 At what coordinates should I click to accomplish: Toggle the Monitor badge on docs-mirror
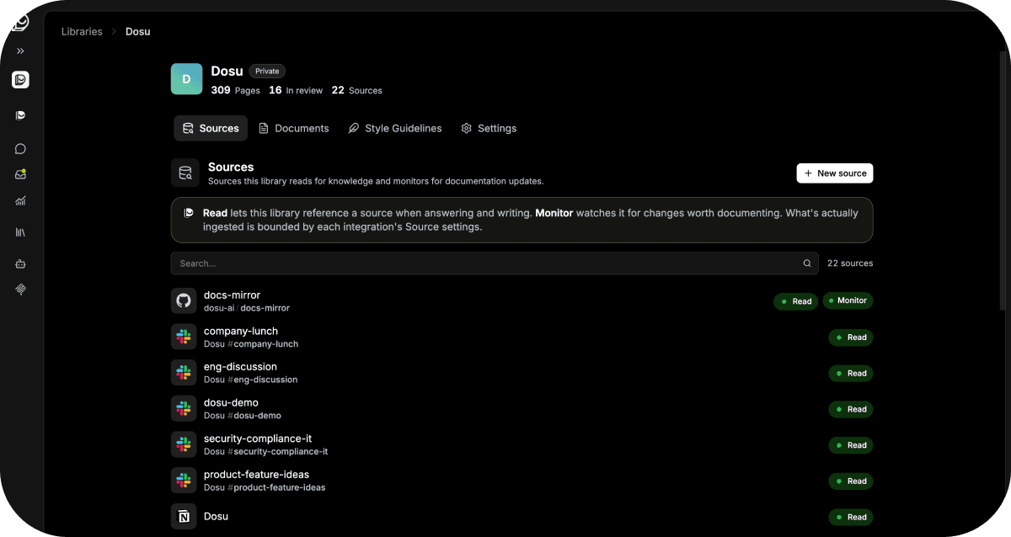[848, 300]
